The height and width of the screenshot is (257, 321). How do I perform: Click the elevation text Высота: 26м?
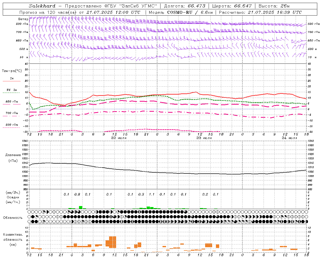pyautogui.click(x=274, y=6)
